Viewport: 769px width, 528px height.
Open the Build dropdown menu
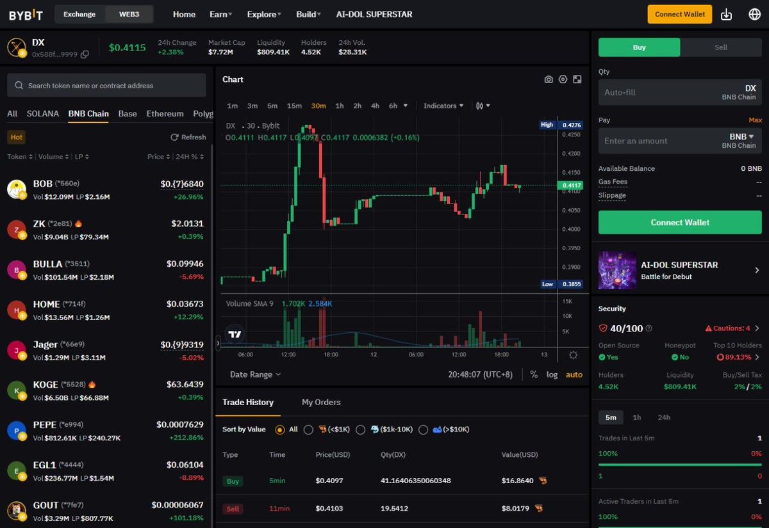(x=308, y=14)
